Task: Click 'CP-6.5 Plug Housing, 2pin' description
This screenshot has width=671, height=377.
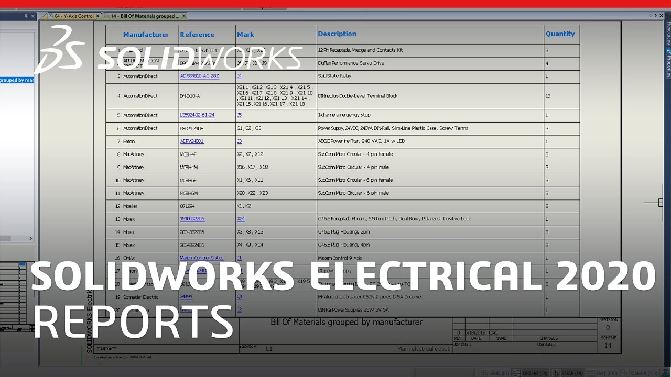Action: [343, 232]
